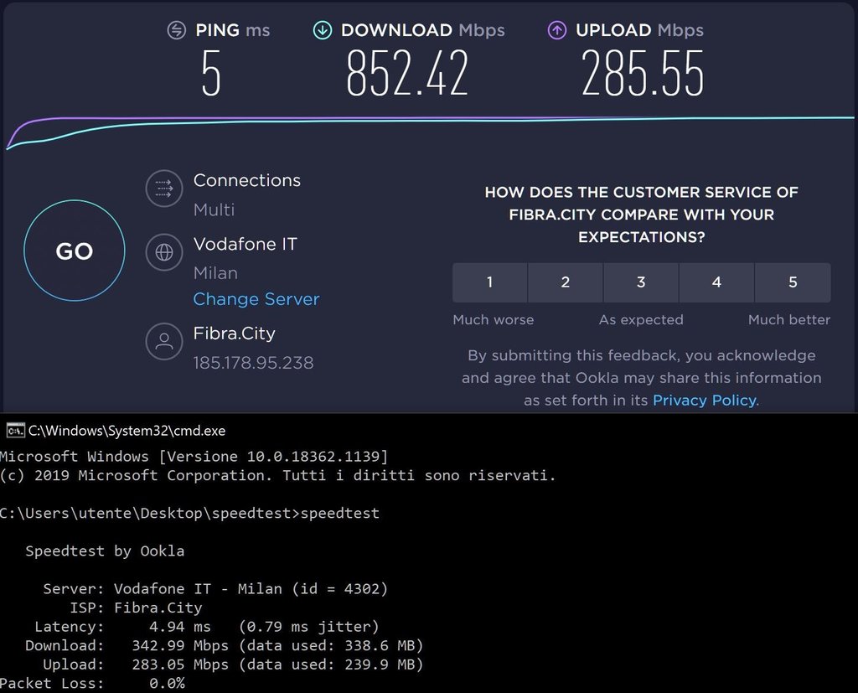Image resolution: width=858 pixels, height=693 pixels.
Task: Click the cmd.exe title bar icon
Action: click(x=14, y=431)
